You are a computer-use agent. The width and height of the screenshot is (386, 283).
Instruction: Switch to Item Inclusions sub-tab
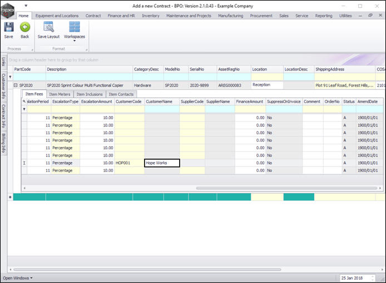pyautogui.click(x=90, y=94)
